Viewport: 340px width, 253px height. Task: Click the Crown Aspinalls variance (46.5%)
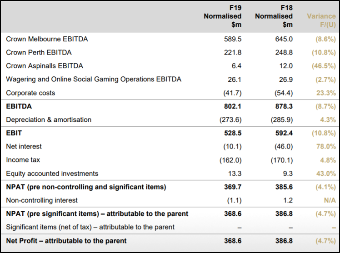[324, 66]
